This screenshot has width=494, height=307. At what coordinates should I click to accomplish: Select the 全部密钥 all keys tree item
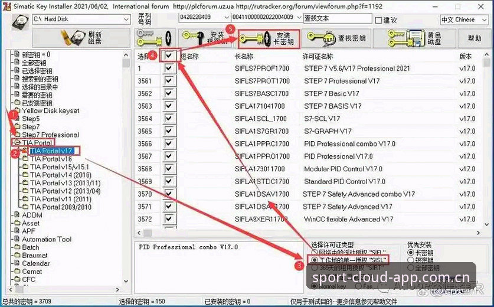pyautogui.click(x=34, y=63)
